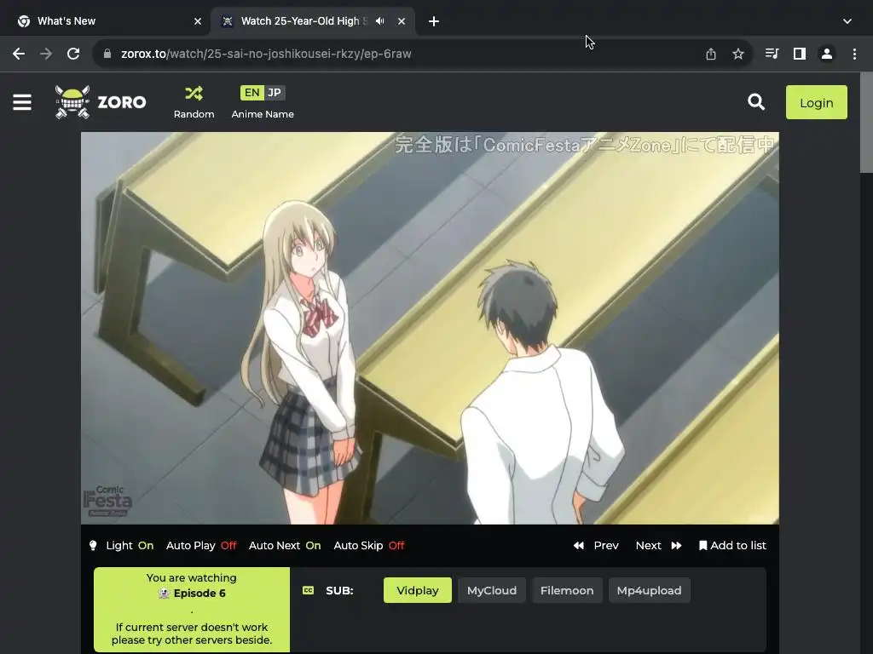Add this anime to list

[x=732, y=546]
